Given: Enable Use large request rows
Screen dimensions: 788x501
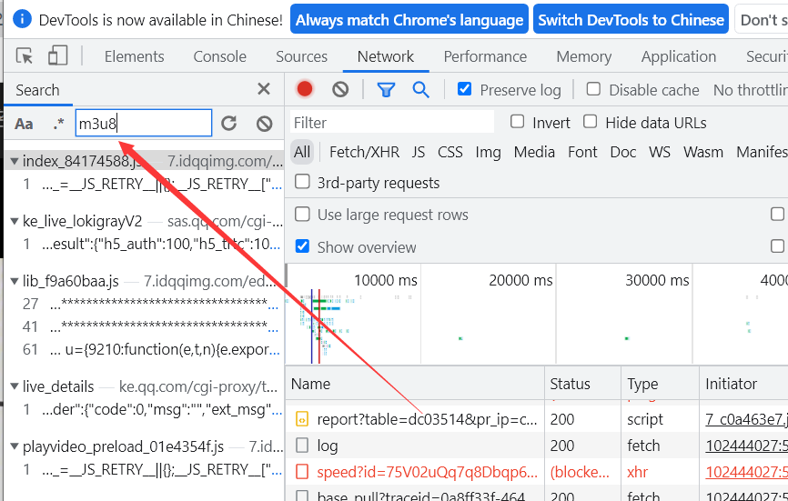Looking at the screenshot, I should click(x=302, y=215).
